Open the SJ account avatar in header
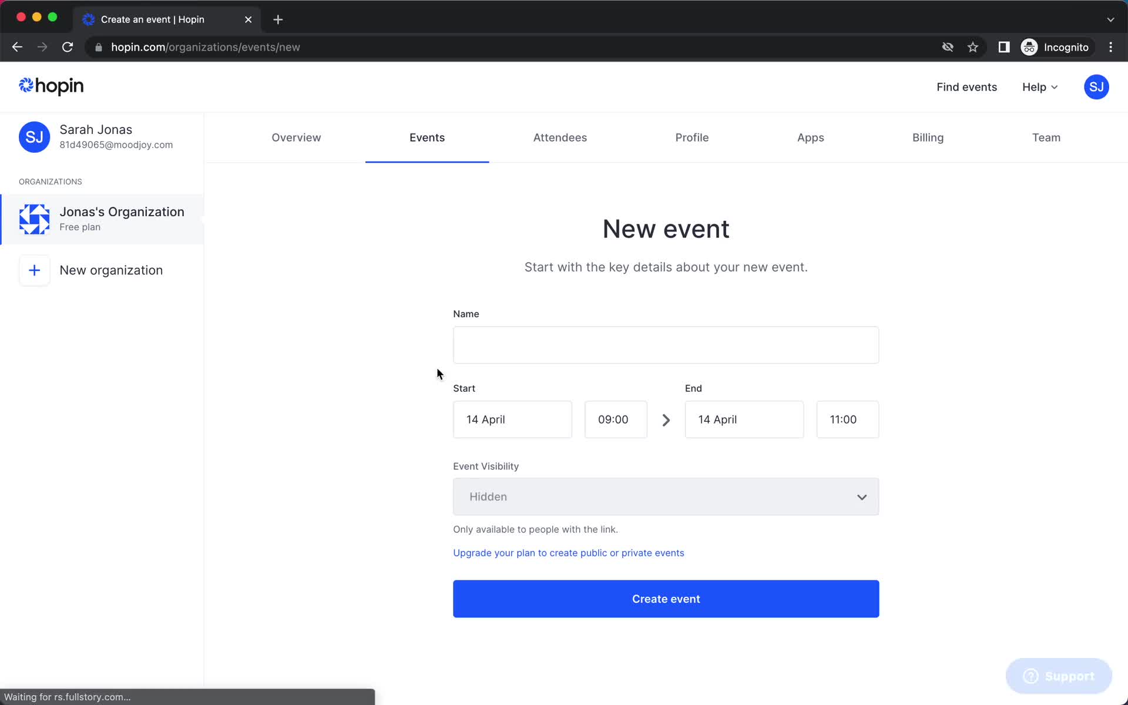This screenshot has height=705, width=1128. tap(1096, 87)
